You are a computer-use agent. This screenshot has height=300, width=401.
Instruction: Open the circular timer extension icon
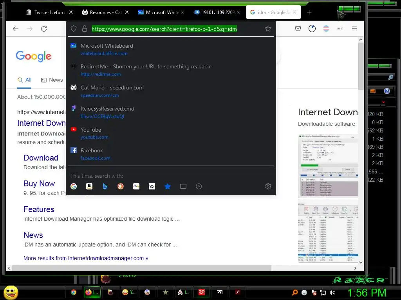(x=312, y=29)
